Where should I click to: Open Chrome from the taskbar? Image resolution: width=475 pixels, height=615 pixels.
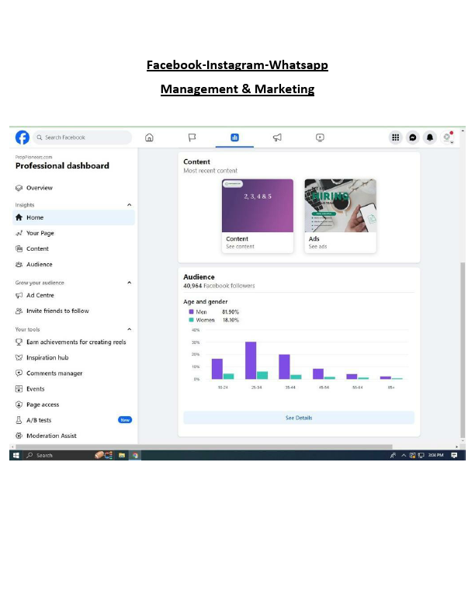pos(135,455)
